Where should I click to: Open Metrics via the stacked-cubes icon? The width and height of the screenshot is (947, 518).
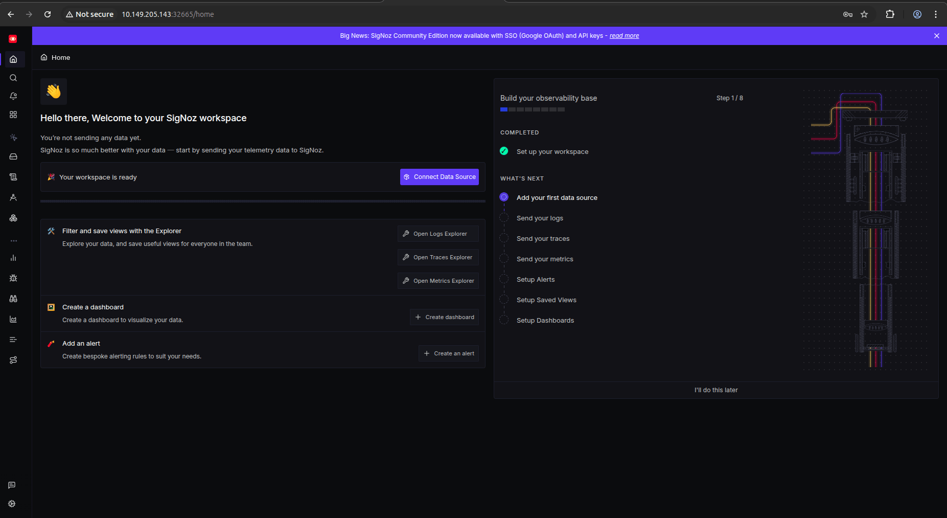click(13, 218)
